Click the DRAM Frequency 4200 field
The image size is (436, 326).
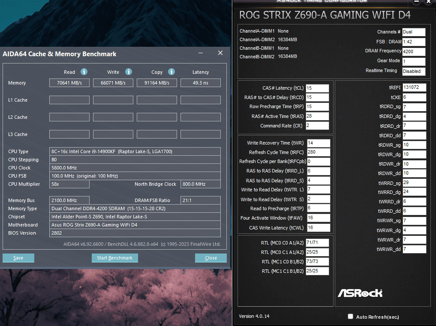tap(414, 51)
